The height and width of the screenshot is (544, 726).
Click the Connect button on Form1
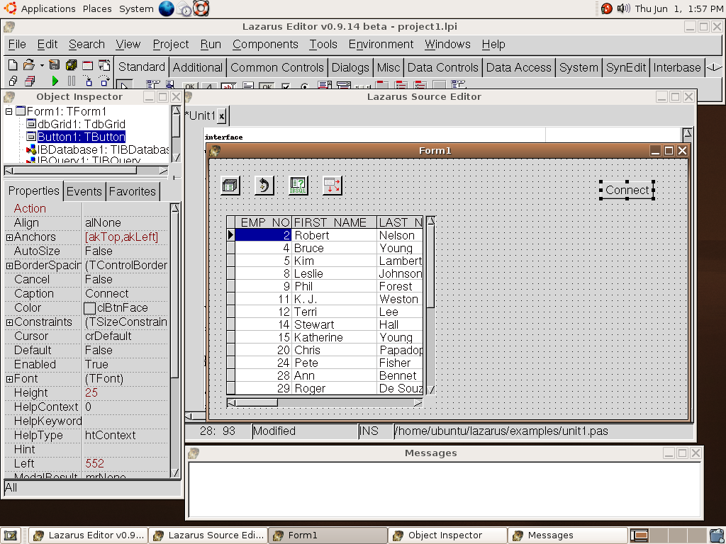pyautogui.click(x=627, y=190)
